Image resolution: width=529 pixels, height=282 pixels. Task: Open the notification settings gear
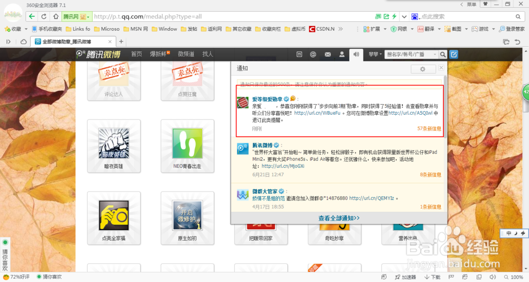422,69
